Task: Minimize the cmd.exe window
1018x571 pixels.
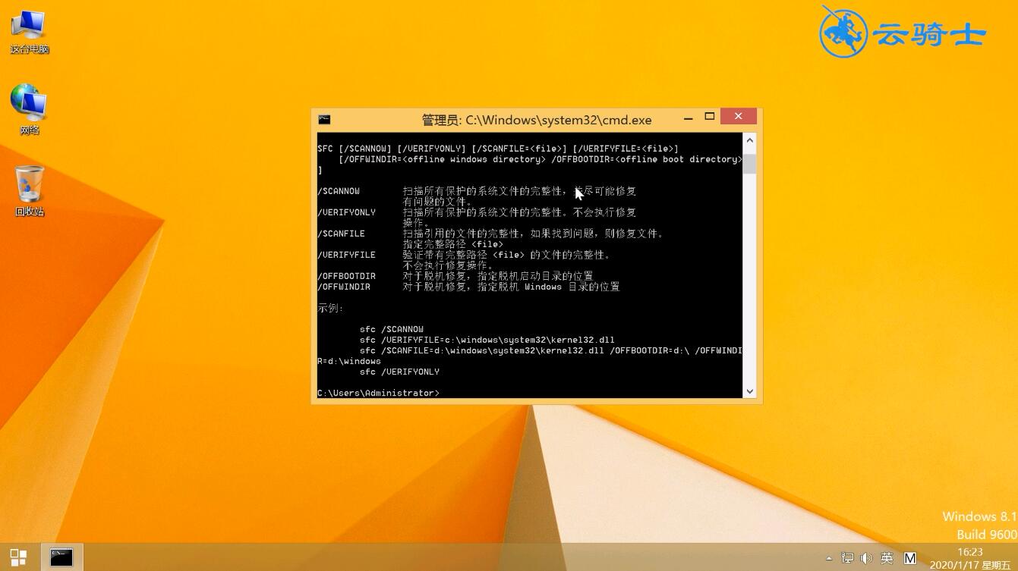Action: [689, 118]
